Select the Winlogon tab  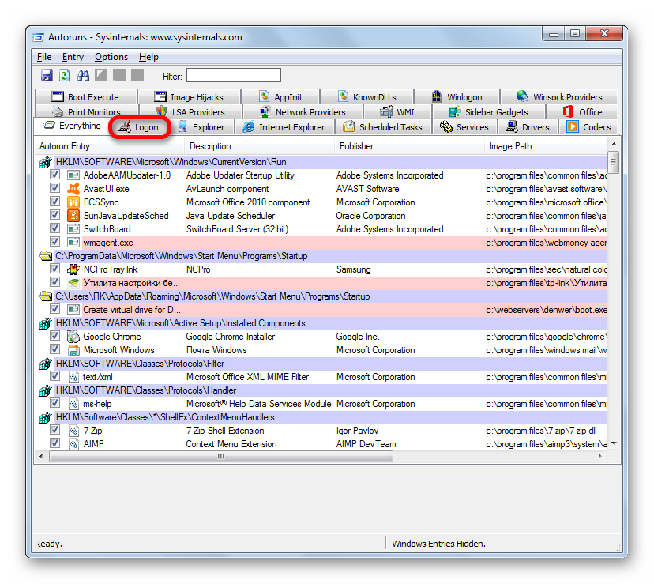457,97
